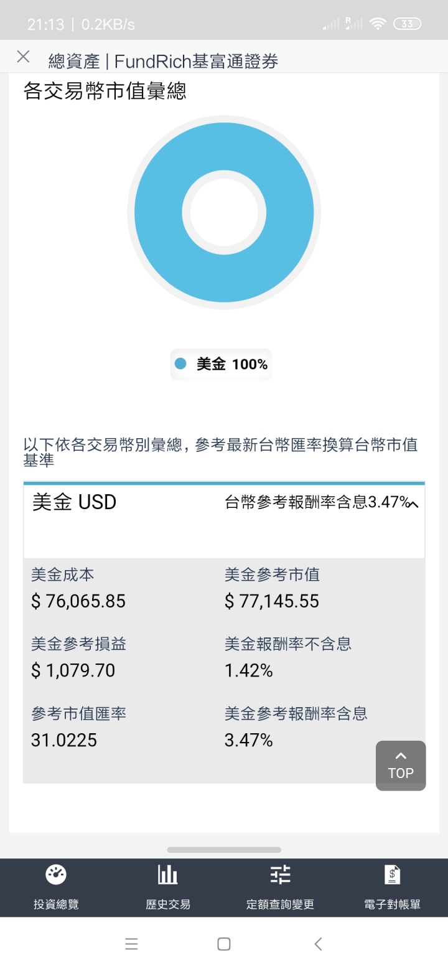
Task: Tap the Android home square icon
Action: pyautogui.click(x=224, y=944)
